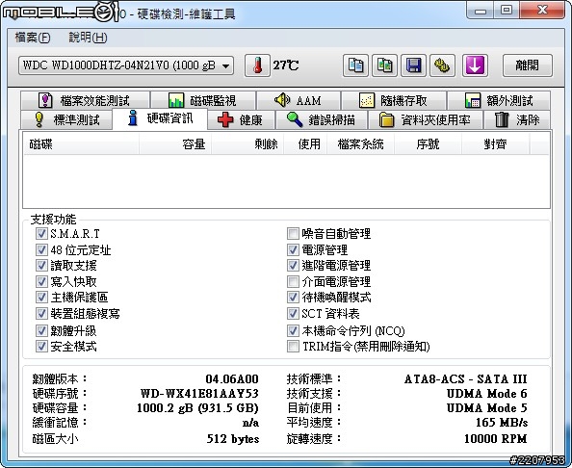Click the 磁碟 column header
572x468 pixels.
coord(81,144)
